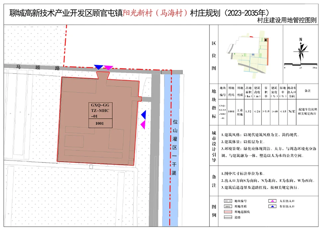Click the 用地性质 legend symbol box
321x231 pixels.
(x=228, y=206)
